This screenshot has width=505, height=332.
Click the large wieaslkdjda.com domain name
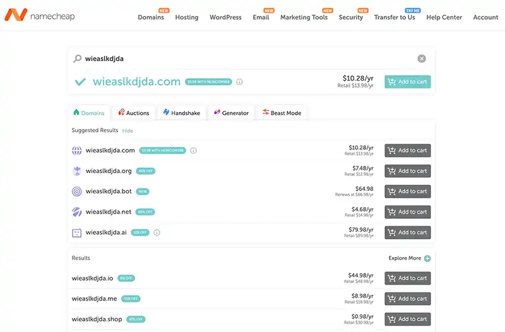136,82
